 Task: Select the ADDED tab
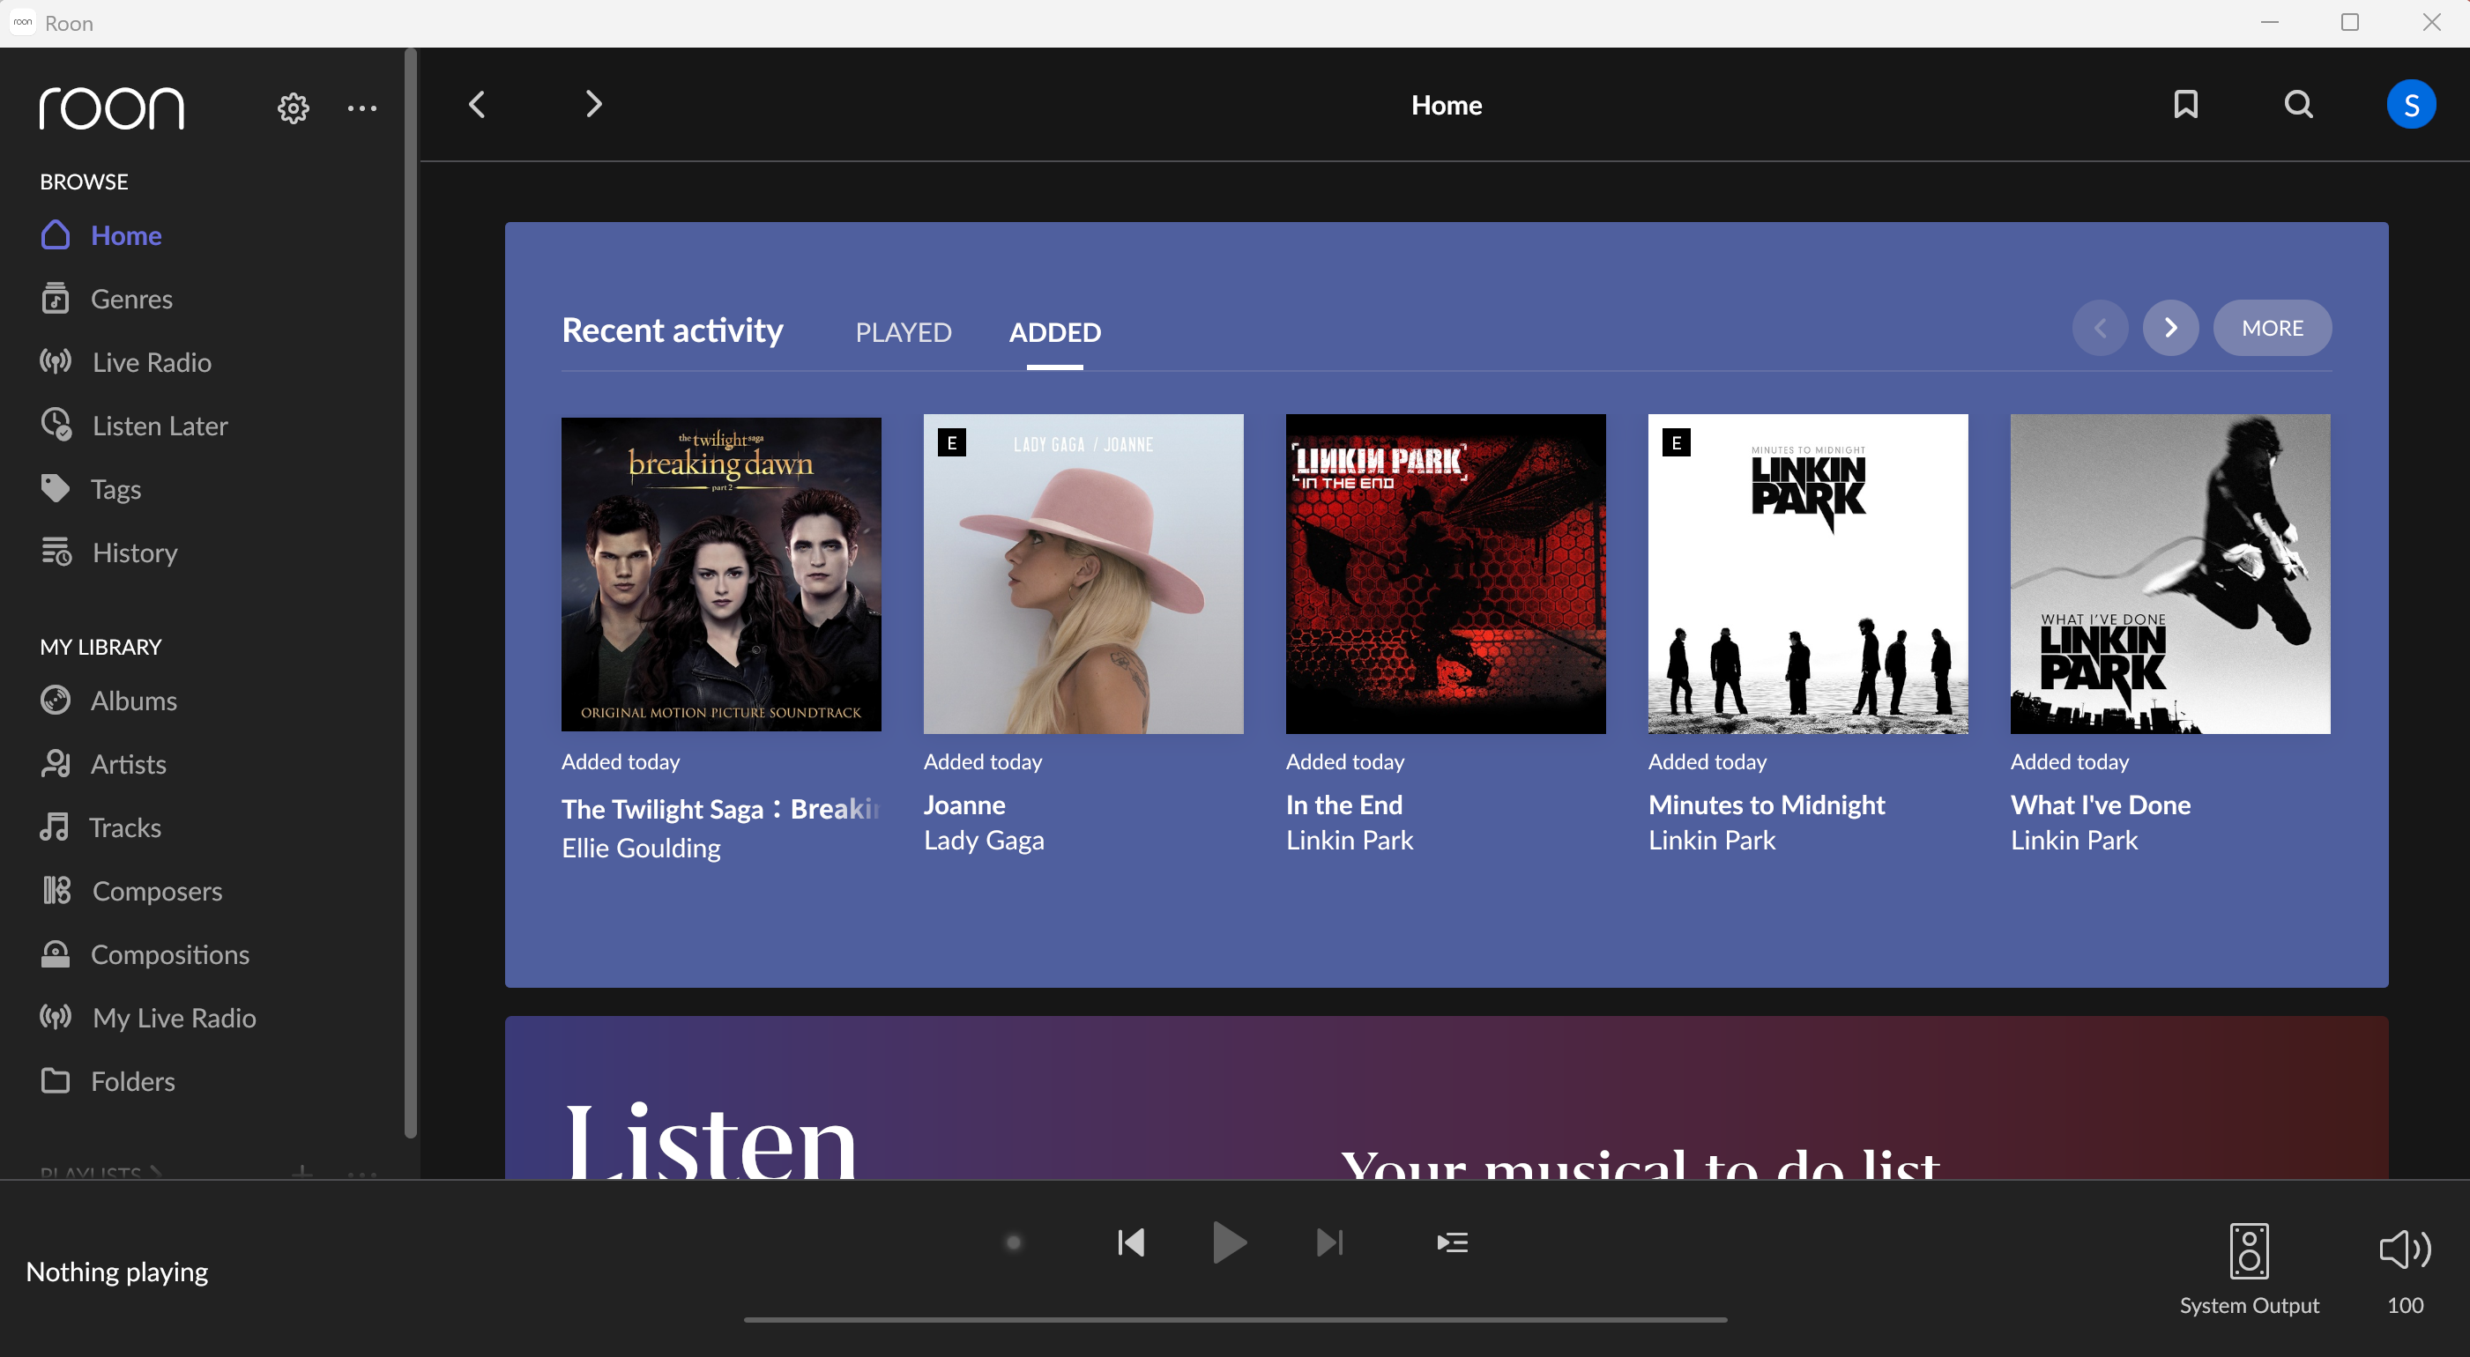point(1055,331)
